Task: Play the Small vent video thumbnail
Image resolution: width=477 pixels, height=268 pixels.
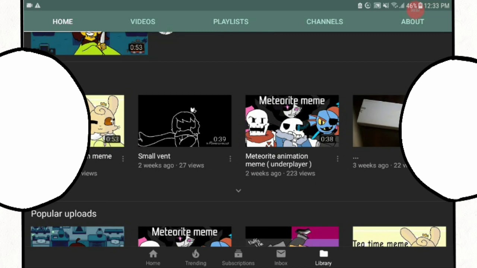Action: [x=185, y=121]
